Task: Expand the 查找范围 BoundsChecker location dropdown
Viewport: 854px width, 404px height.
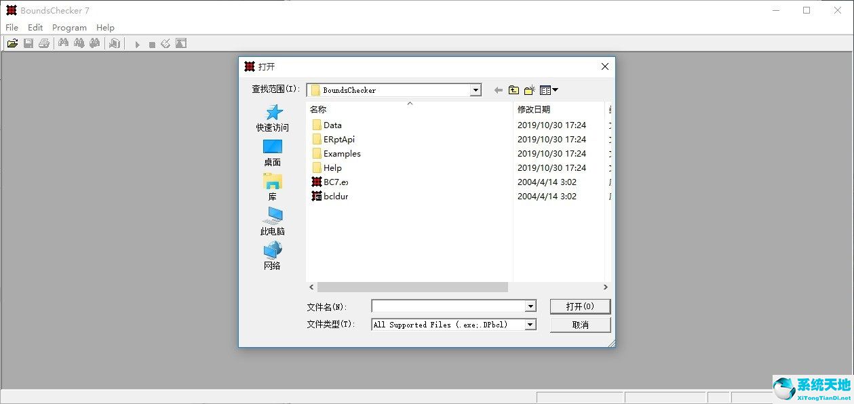Action: [x=476, y=90]
